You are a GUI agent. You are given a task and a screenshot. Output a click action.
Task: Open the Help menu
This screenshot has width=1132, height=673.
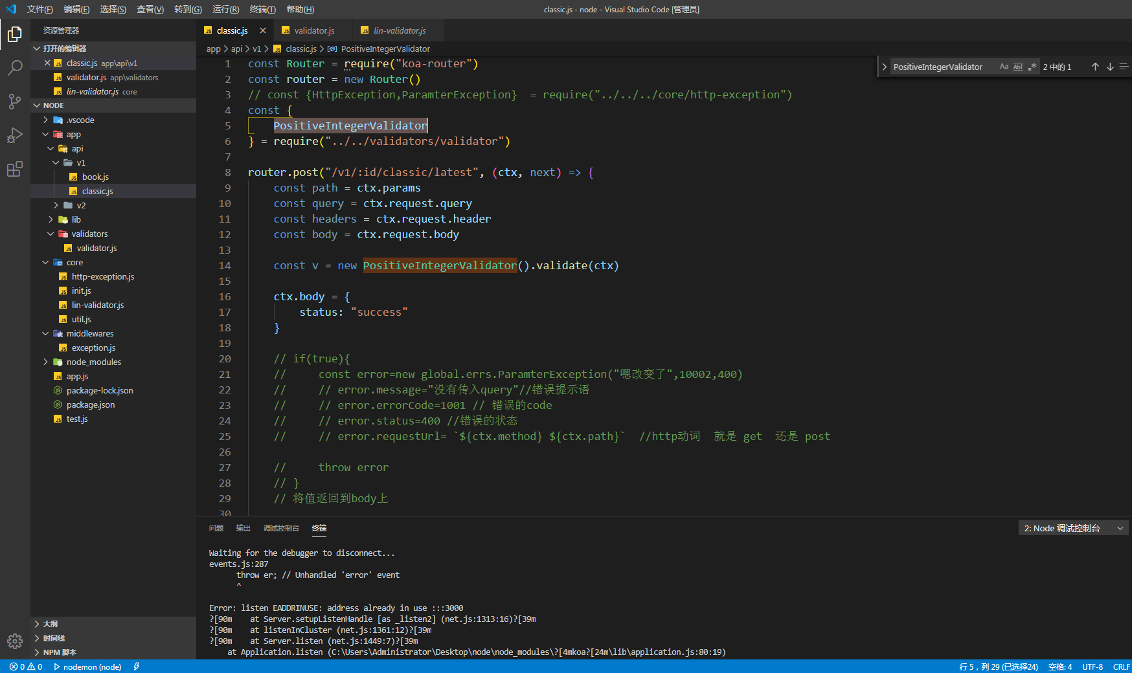pyautogui.click(x=300, y=9)
